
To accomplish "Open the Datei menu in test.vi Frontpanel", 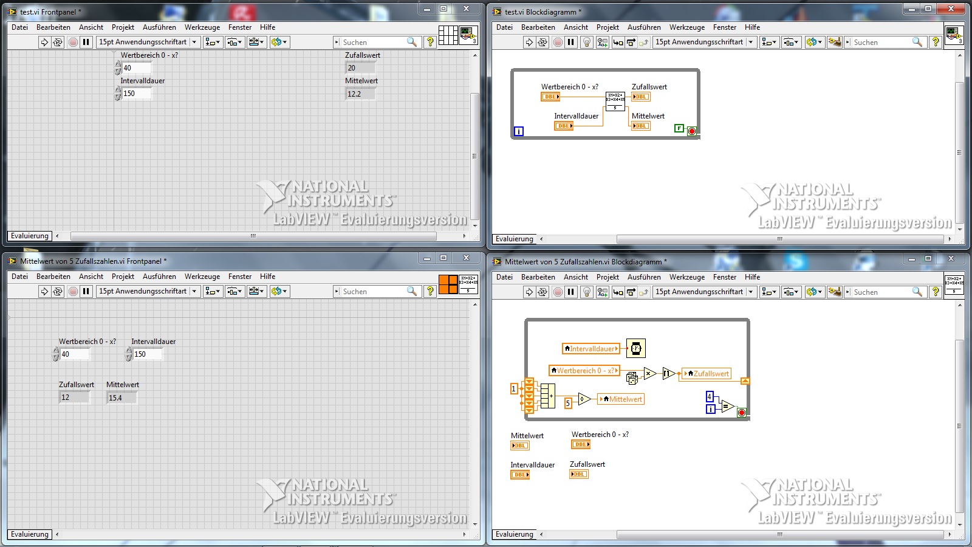I will [19, 27].
